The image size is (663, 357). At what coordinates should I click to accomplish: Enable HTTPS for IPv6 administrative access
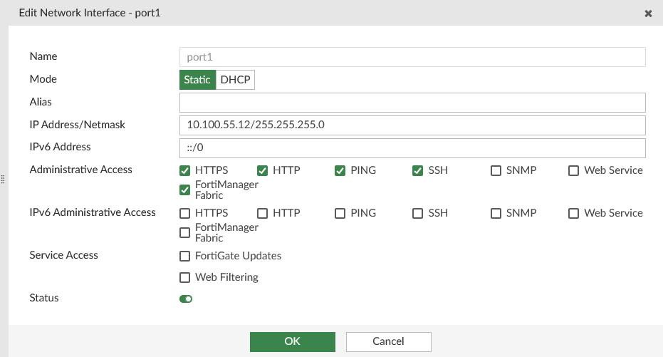[x=185, y=213]
